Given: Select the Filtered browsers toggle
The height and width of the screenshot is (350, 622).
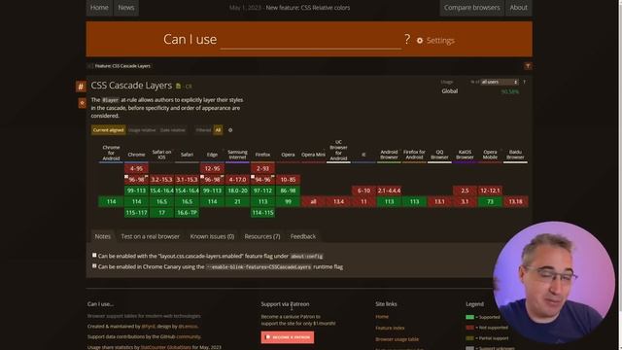Looking at the screenshot, I should [x=203, y=130].
